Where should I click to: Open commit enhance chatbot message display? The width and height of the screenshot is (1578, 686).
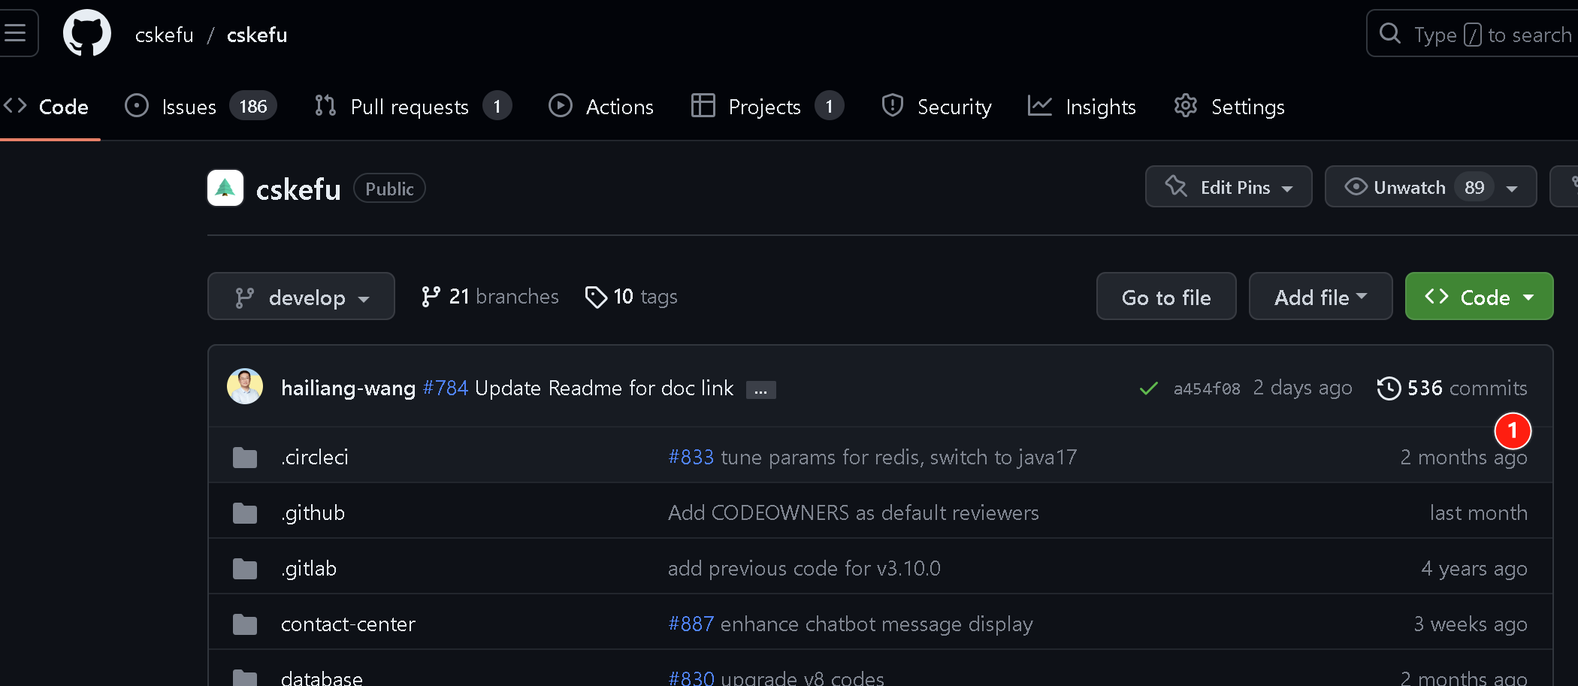tap(876, 624)
